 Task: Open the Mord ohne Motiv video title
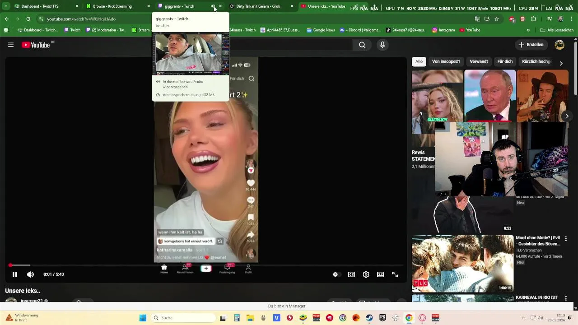tap(538, 241)
